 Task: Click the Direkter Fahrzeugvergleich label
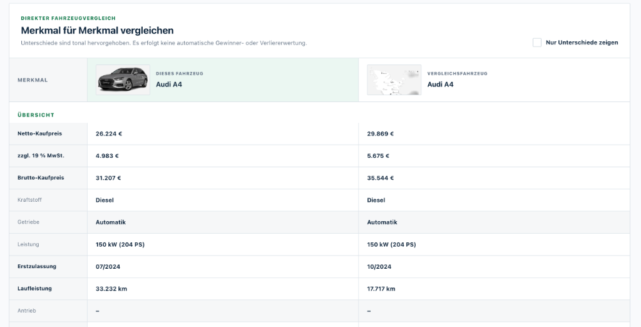click(x=68, y=18)
